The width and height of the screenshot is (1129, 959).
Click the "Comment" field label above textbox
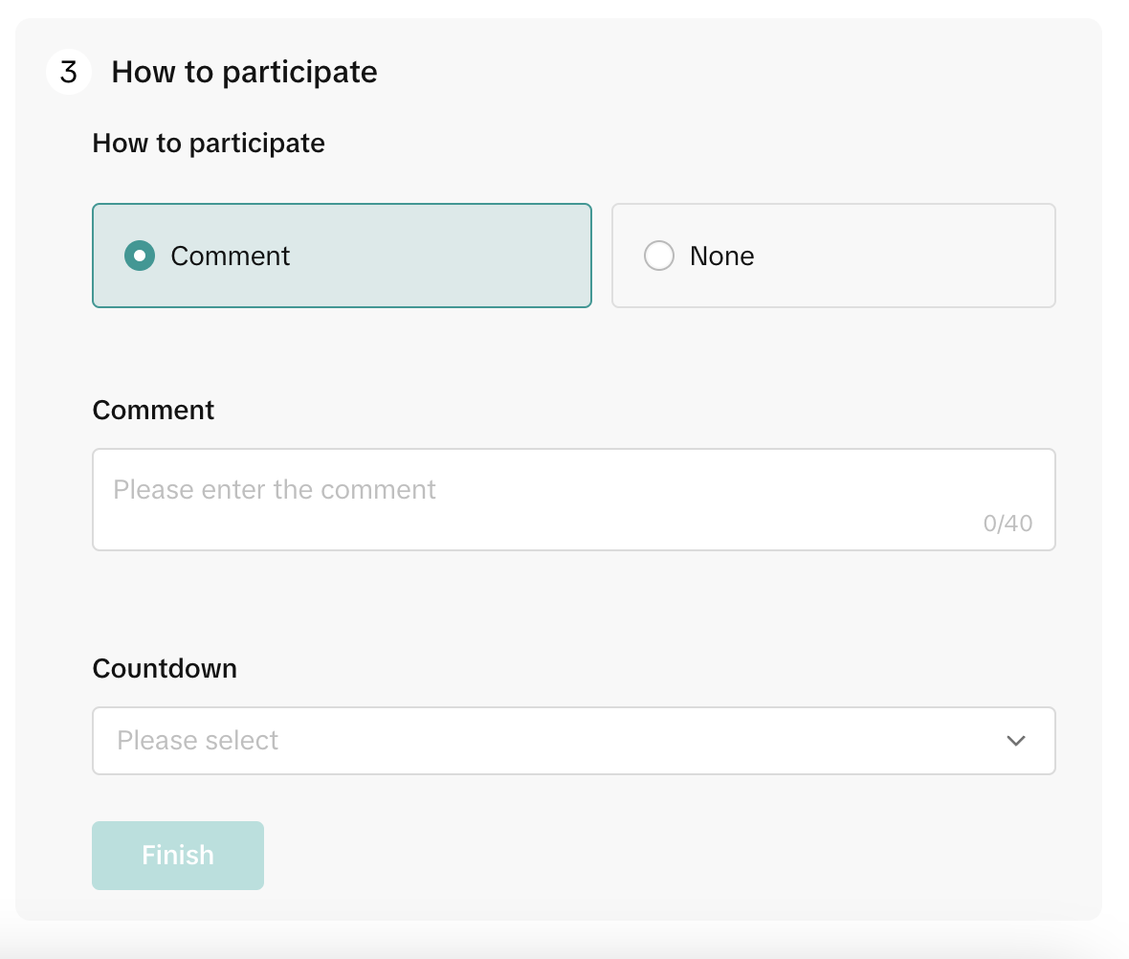pyautogui.click(x=153, y=411)
